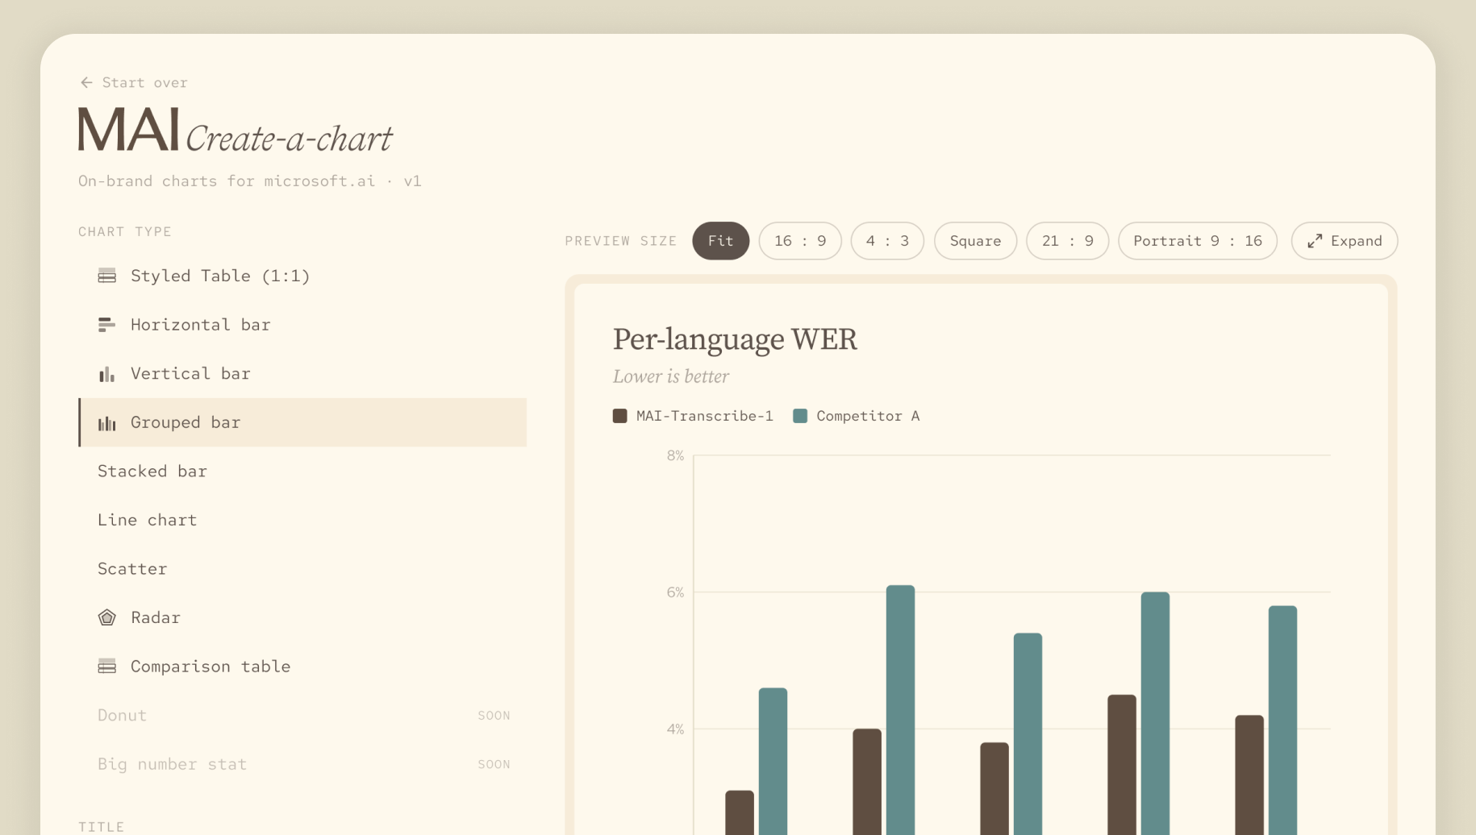Click the Lower is better subtitle
This screenshot has width=1476, height=835.
[671, 376]
